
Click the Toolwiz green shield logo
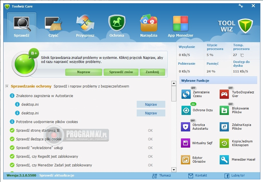tap(245, 26)
